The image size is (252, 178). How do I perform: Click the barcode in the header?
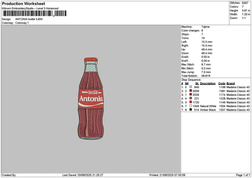(x=34, y=13)
